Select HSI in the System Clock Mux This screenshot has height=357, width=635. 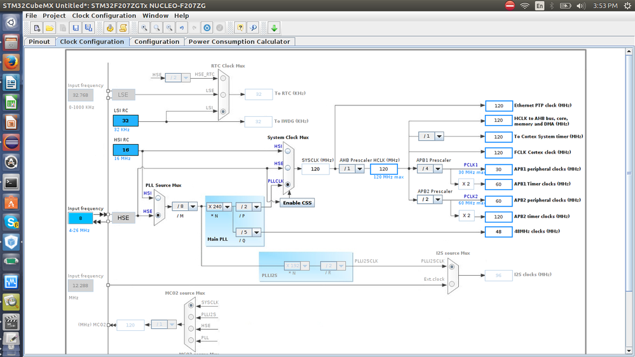click(287, 151)
